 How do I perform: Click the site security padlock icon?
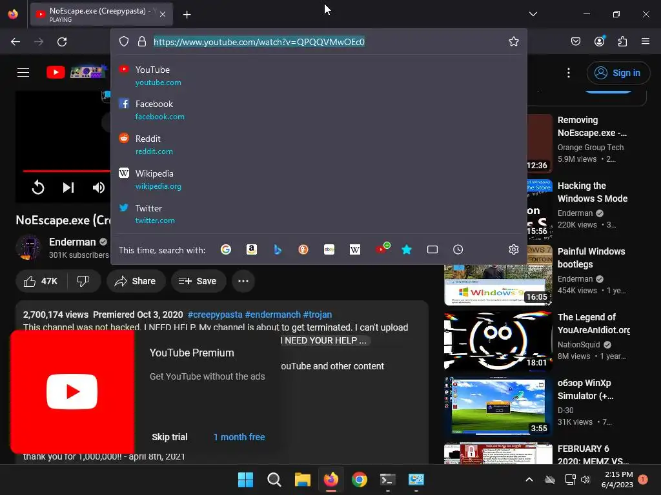point(142,42)
